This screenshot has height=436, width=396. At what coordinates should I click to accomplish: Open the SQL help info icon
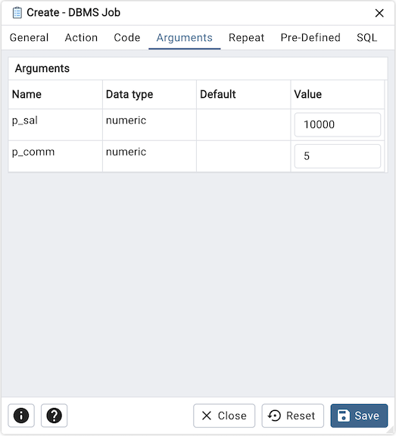point(21,416)
